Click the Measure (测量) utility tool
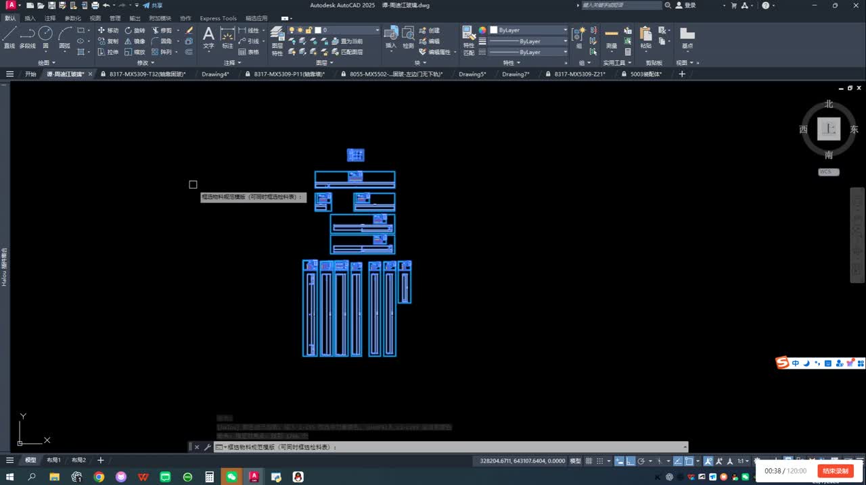The height and width of the screenshot is (485, 866). (x=612, y=38)
